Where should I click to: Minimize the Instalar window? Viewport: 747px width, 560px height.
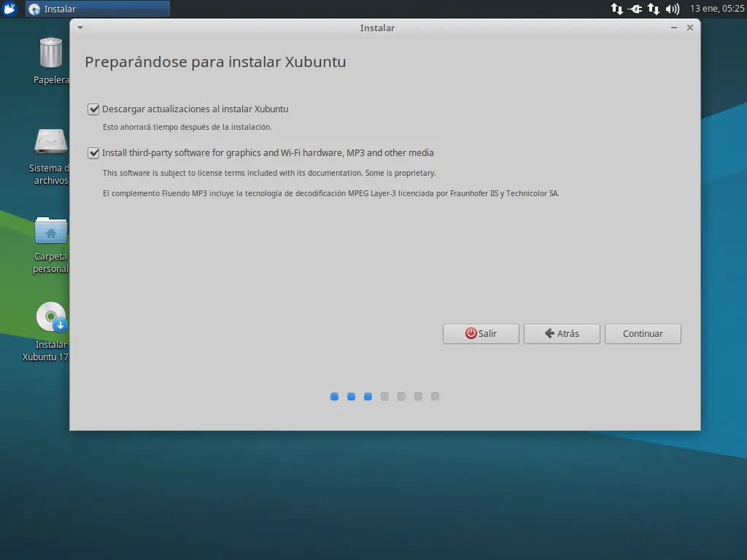[673, 28]
